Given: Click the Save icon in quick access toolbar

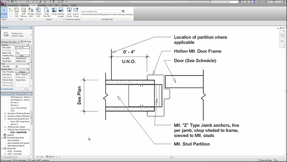Looking at the screenshot, I should click(12, 2).
